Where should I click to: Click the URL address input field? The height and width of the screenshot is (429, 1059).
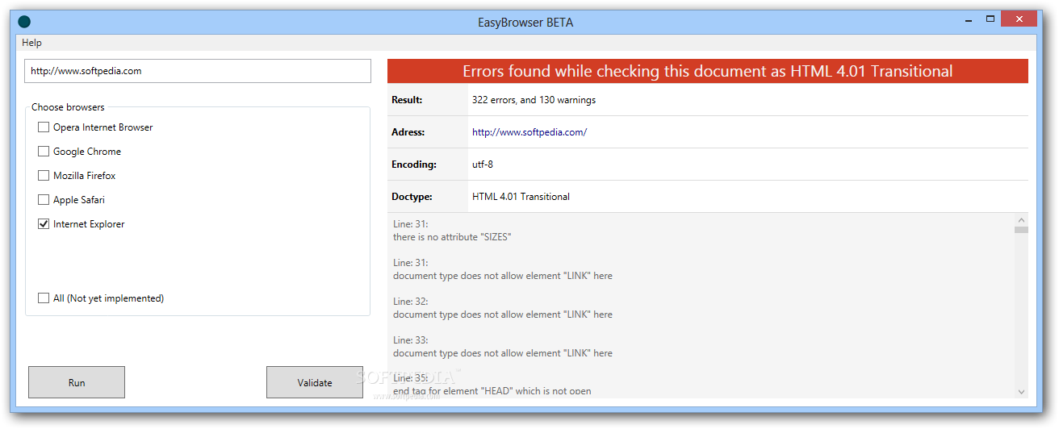[x=198, y=71]
